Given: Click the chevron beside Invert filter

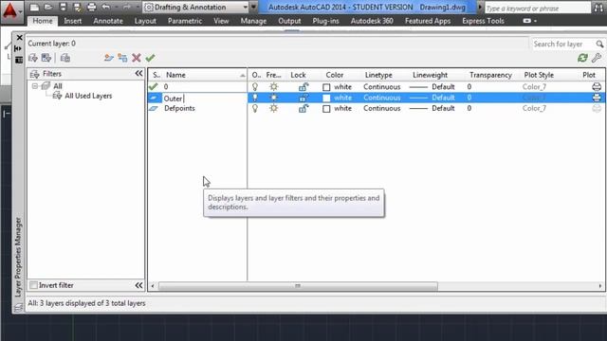Looking at the screenshot, I should tap(138, 285).
